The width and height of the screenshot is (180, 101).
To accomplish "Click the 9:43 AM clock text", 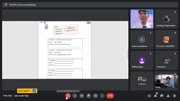I will [7, 96].
